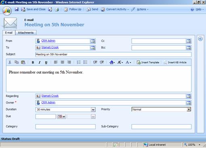Open Stamati Crook link in Regarding
Screen dimensions: 206x148
pyautogui.click(x=50, y=96)
